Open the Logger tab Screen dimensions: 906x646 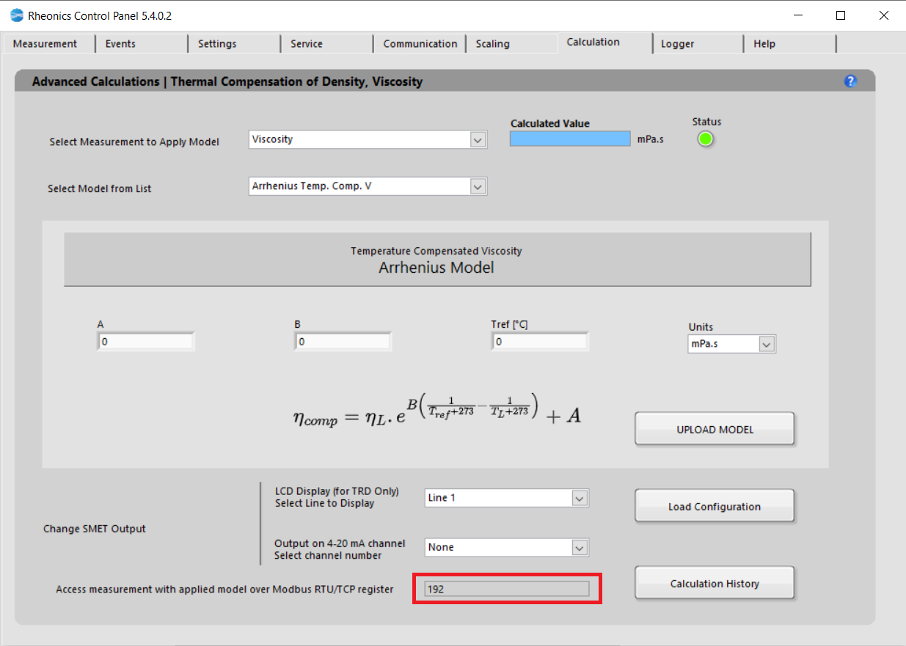pos(678,44)
